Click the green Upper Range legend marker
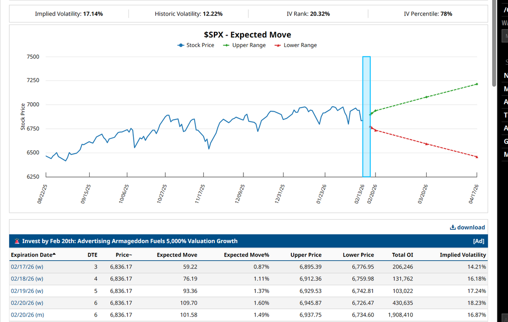This screenshot has width=508, height=322. [226, 45]
